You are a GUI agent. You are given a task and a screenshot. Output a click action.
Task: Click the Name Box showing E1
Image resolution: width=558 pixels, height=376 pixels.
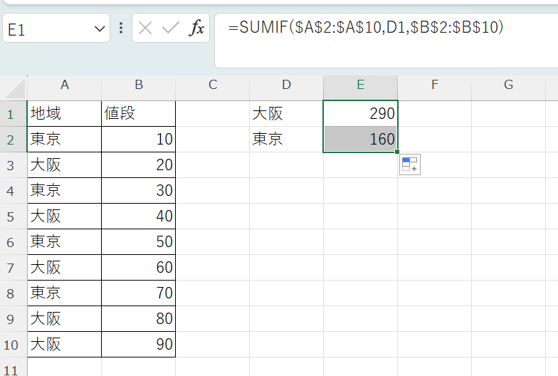[x=46, y=29]
